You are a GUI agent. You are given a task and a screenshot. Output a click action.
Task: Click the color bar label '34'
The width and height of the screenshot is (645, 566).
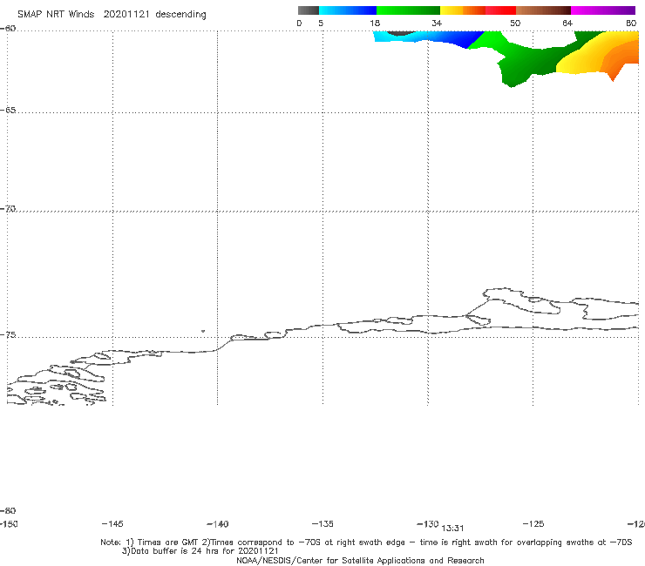(437, 24)
